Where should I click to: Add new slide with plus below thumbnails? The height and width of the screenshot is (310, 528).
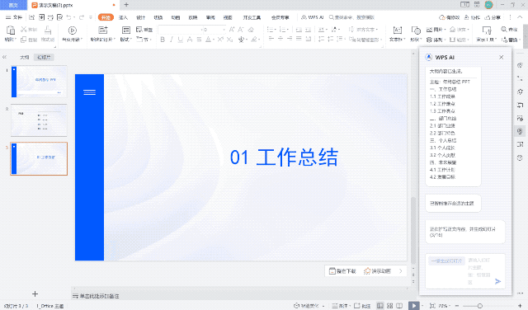(35, 294)
